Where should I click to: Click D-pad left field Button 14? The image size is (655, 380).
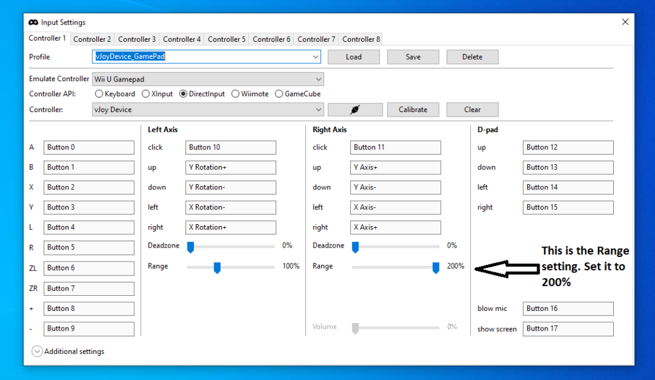pyautogui.click(x=568, y=187)
